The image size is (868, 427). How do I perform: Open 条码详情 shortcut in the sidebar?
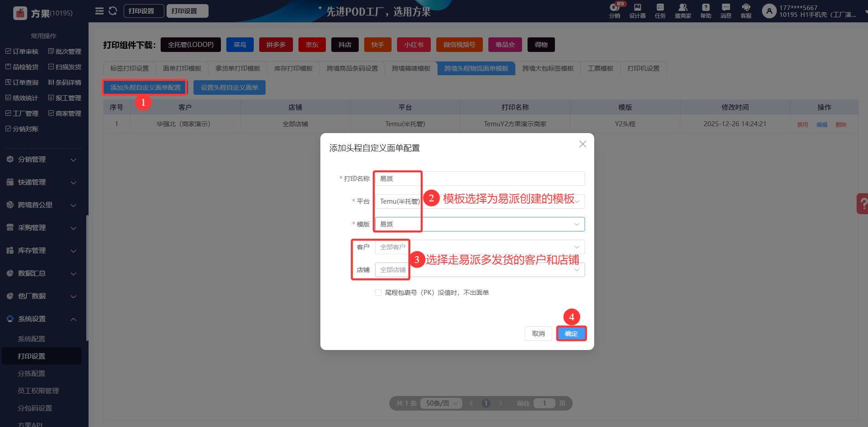[x=65, y=82]
